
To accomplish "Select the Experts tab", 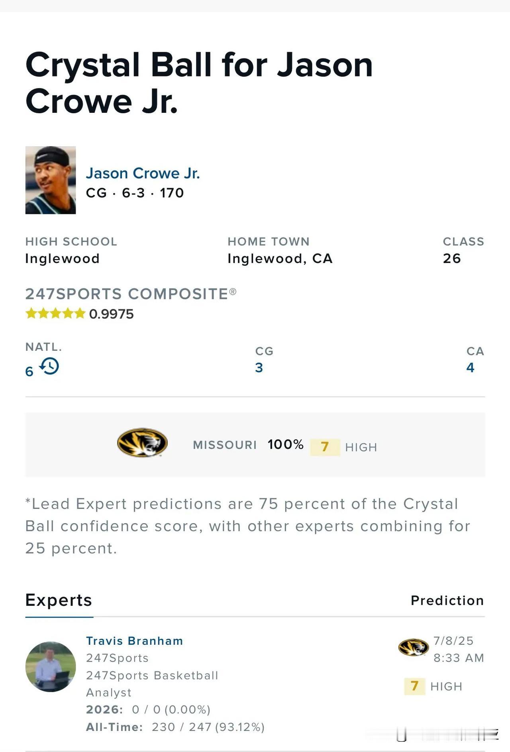I will [59, 600].
